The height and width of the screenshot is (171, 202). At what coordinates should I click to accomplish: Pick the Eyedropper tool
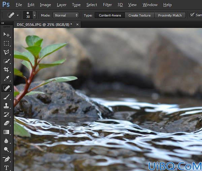click(6, 78)
